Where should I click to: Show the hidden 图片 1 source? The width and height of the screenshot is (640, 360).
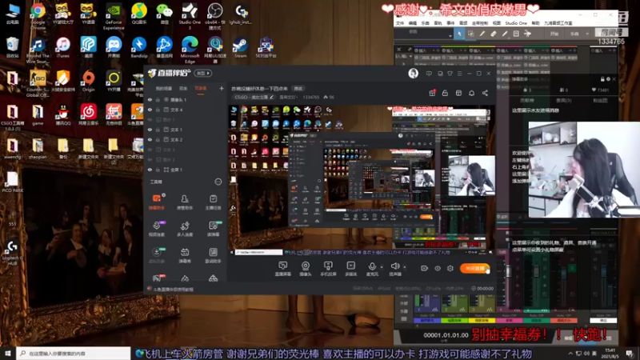pos(150,119)
